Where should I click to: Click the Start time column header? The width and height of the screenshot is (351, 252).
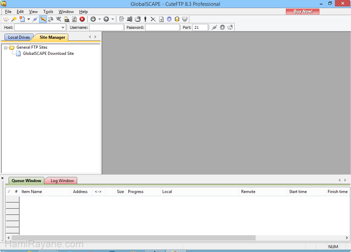(x=306, y=192)
